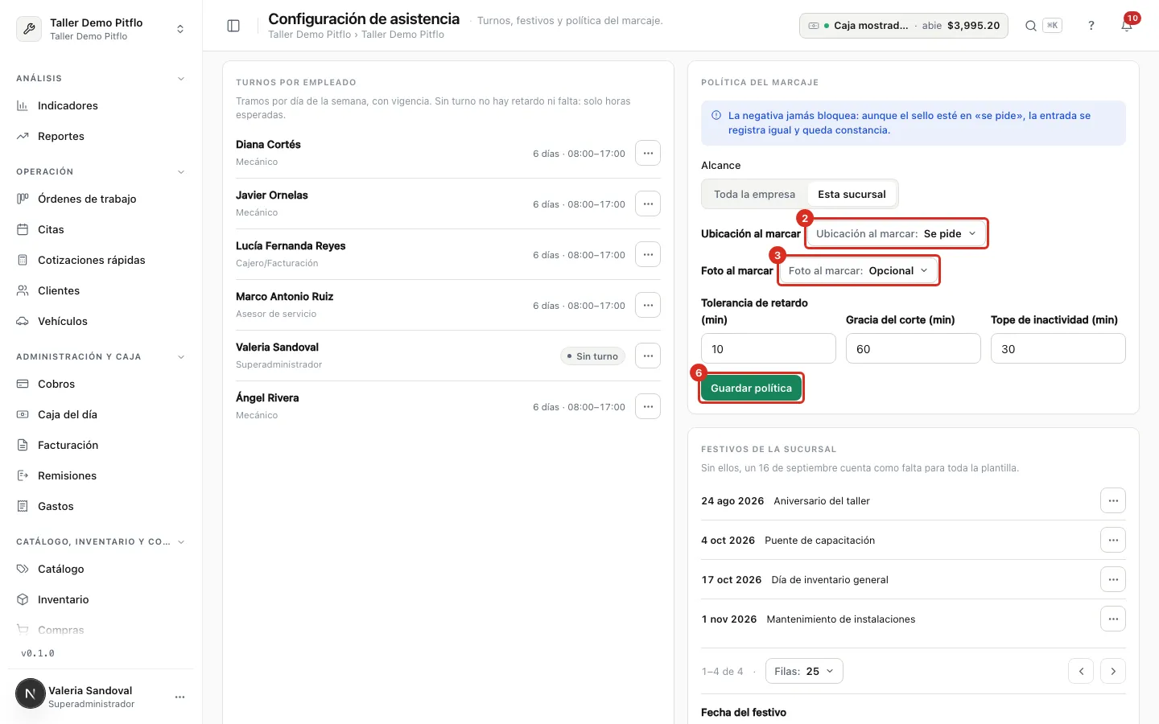Open Órdenes de trabajo in sidebar

click(101, 199)
